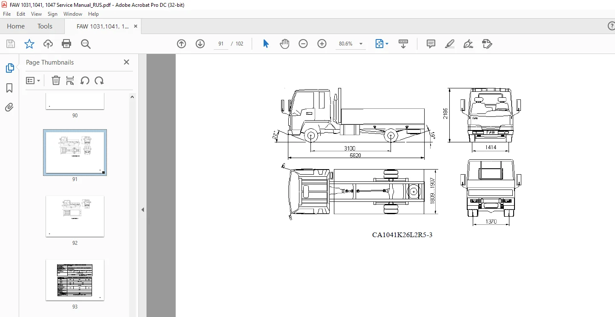Select page 93 thumbnail
The height and width of the screenshot is (317, 615).
click(75, 280)
